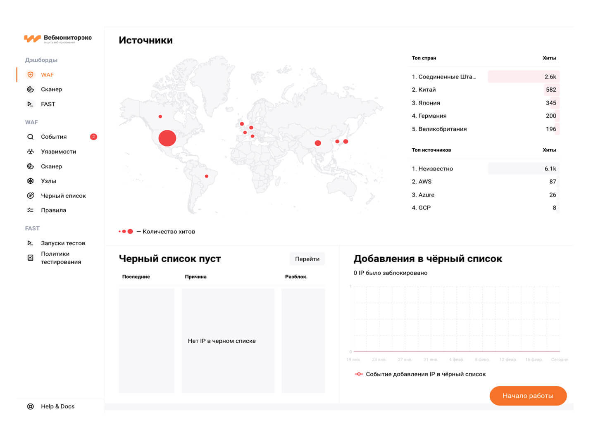Select Сканер in the WAF section

click(x=51, y=166)
